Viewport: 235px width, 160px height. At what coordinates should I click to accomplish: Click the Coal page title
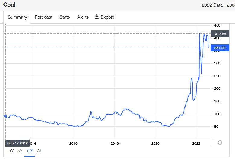(x=9, y=5)
